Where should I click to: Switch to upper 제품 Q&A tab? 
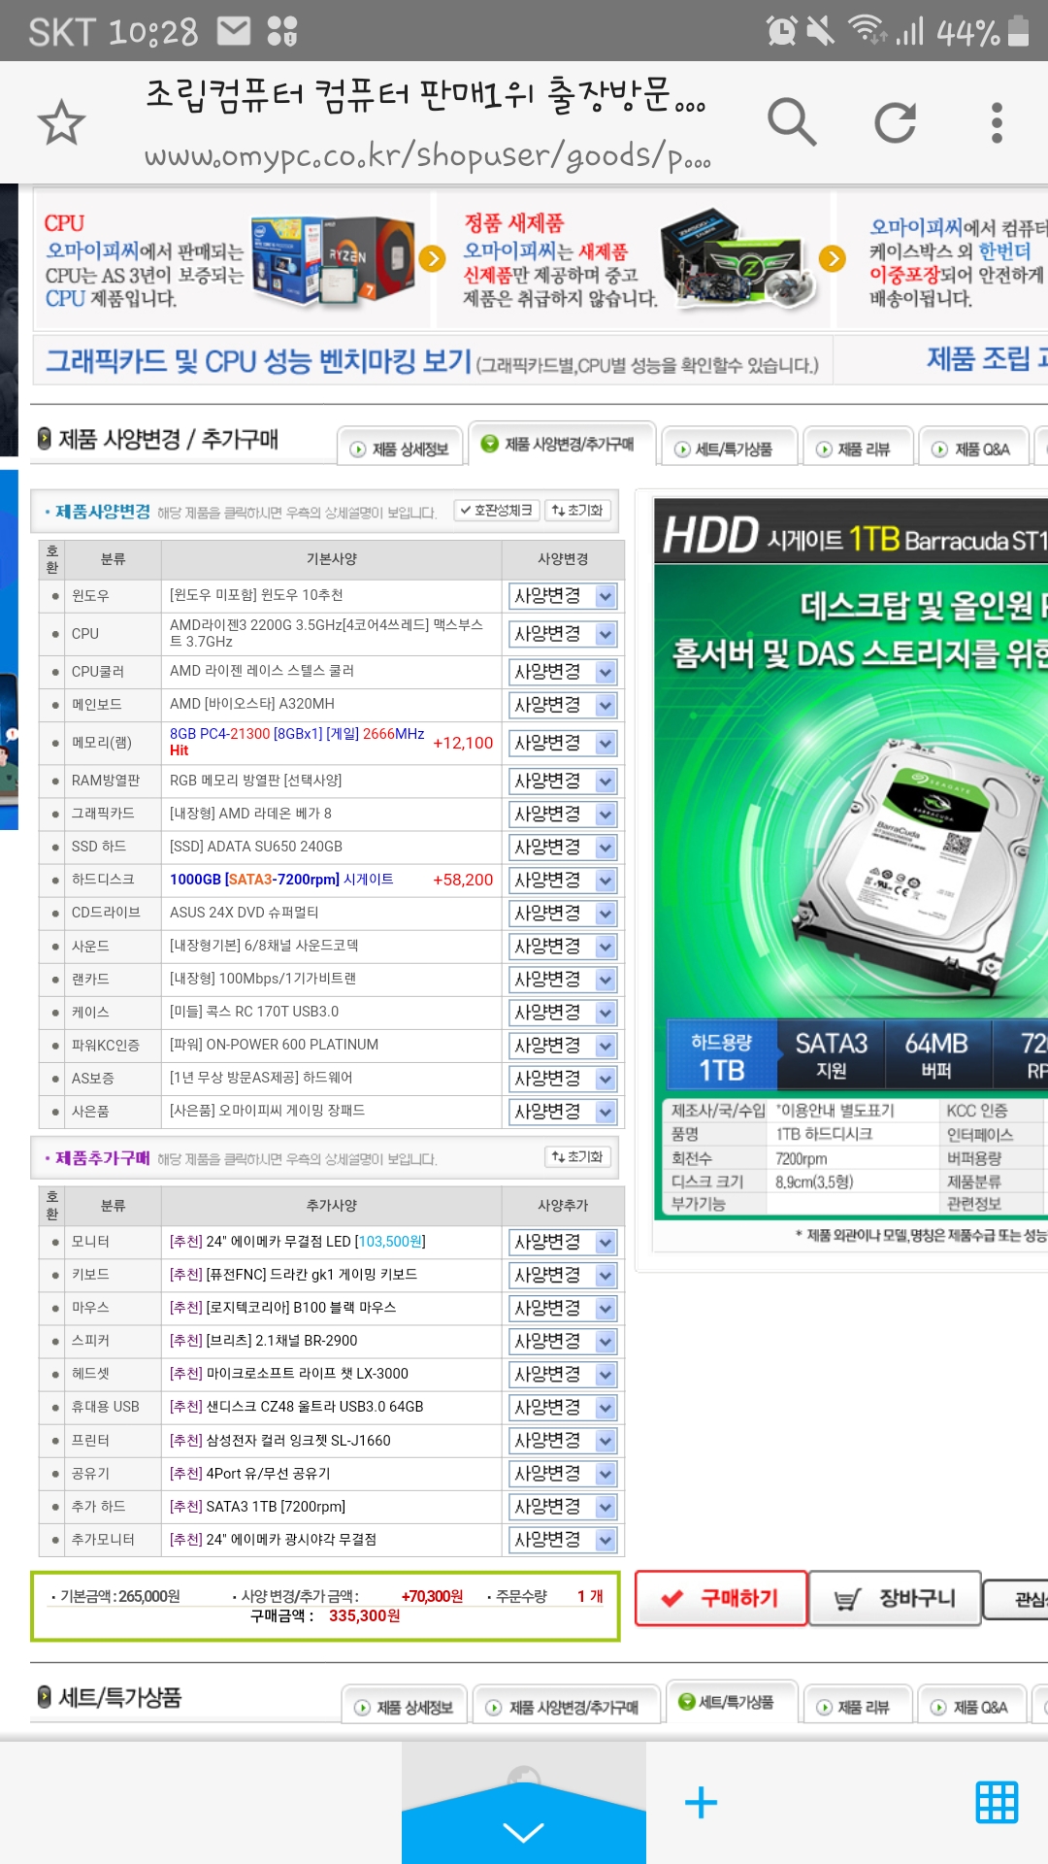(972, 449)
